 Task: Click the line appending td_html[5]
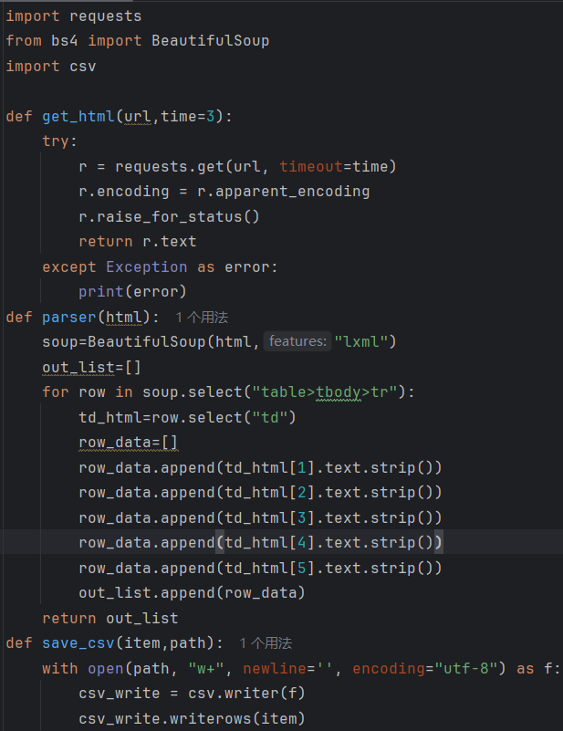(260, 569)
